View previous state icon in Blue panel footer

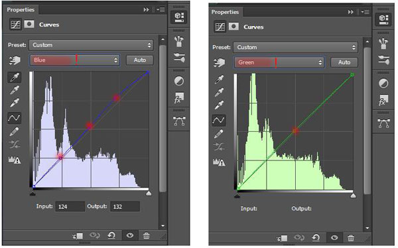tap(95, 235)
